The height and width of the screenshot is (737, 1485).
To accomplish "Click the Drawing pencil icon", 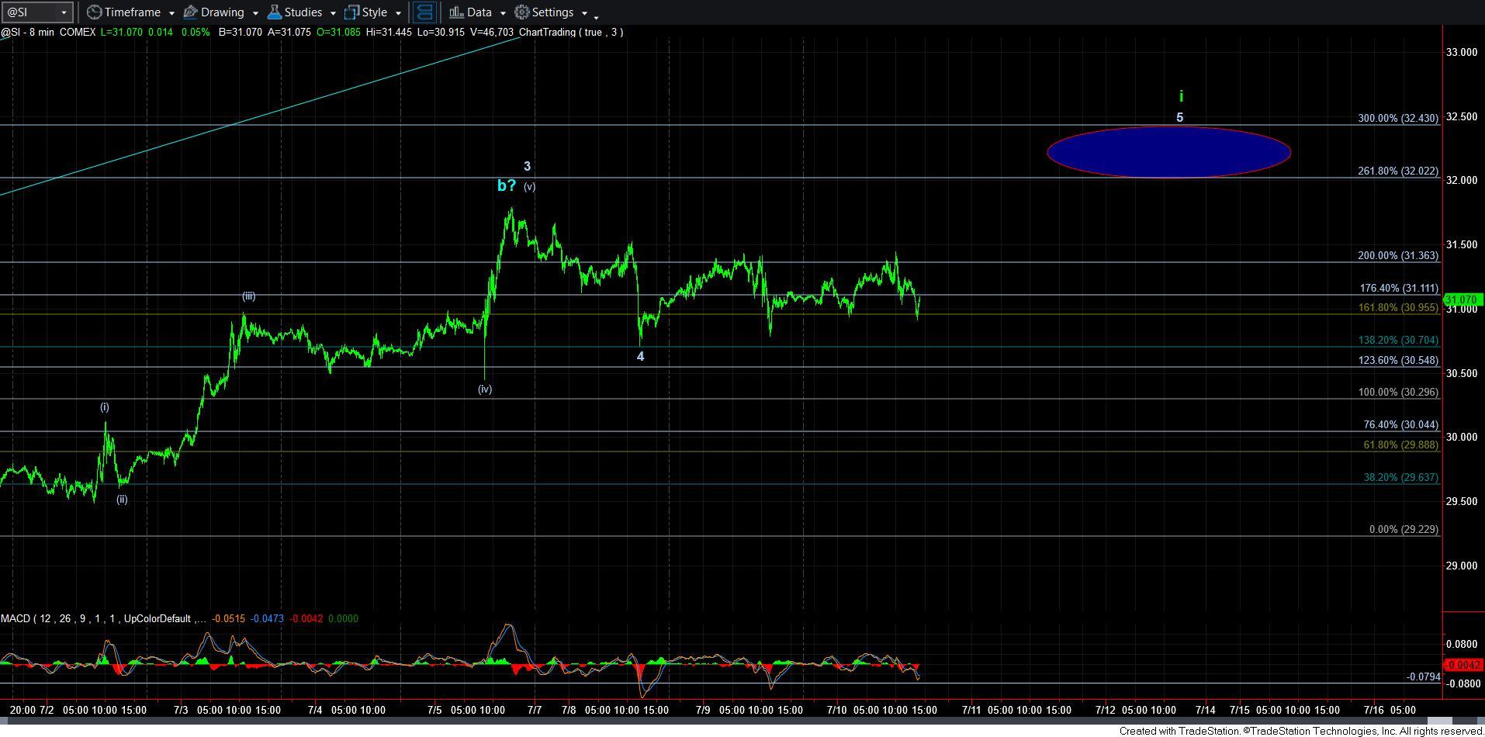I will coord(190,12).
